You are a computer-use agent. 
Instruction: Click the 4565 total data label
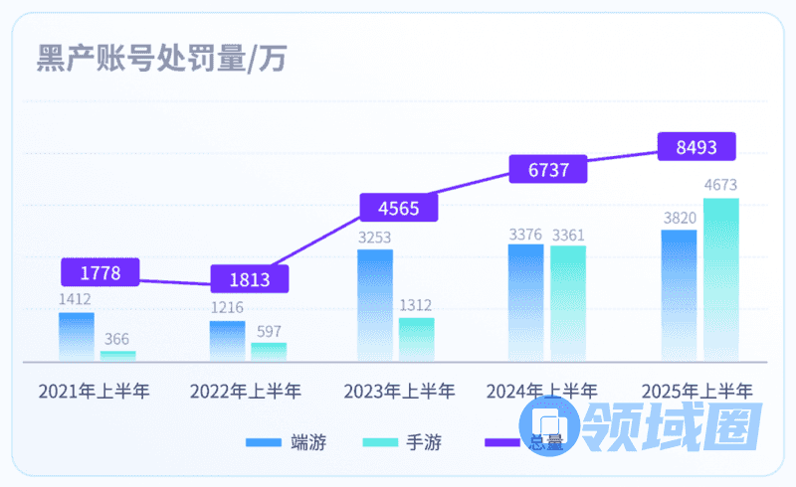(x=398, y=208)
